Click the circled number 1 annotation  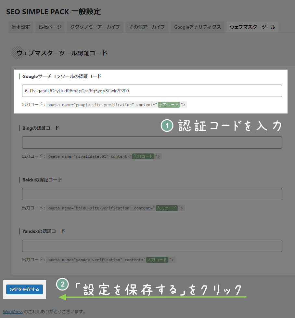pos(167,126)
